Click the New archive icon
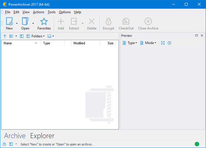Screen dimensions: 206x148 10,21
